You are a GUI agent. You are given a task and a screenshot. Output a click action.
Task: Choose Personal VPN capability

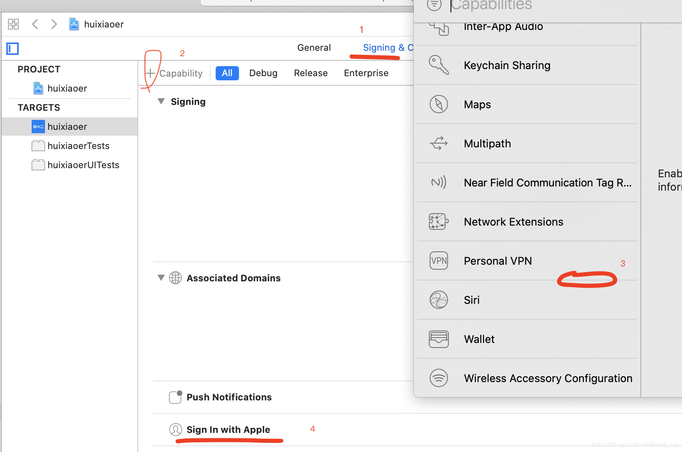click(527, 261)
